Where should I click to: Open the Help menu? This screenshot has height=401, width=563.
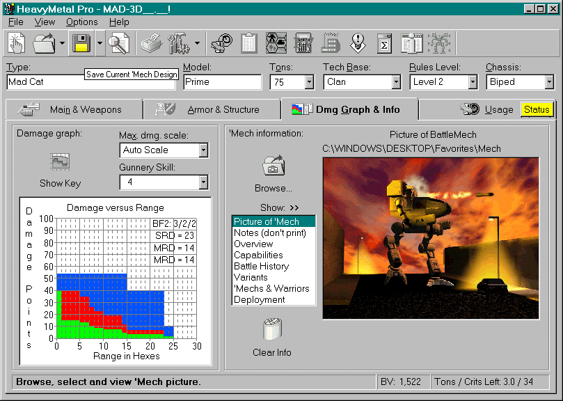click(119, 22)
